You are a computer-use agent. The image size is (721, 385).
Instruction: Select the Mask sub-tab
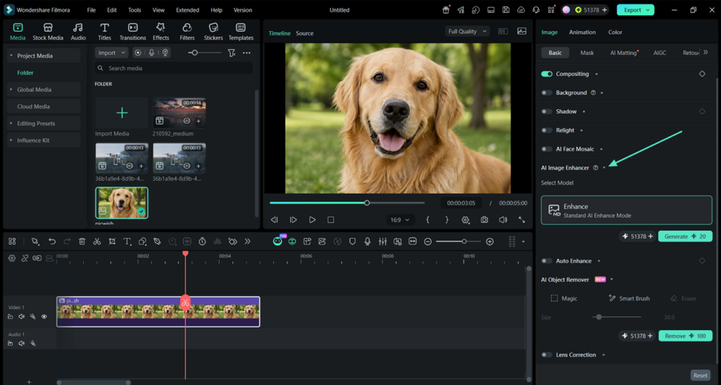point(587,53)
